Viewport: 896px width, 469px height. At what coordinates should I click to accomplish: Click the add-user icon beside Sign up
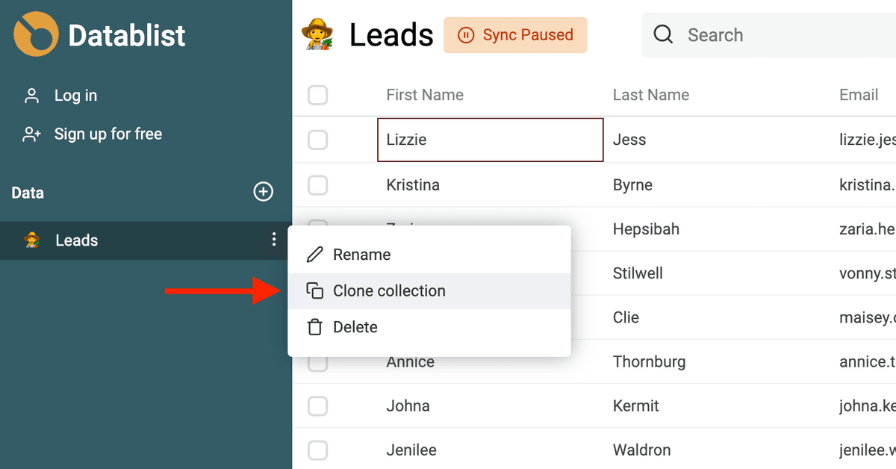31,134
